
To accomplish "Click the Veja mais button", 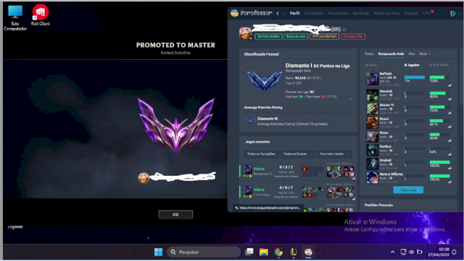I will tap(408, 190).
